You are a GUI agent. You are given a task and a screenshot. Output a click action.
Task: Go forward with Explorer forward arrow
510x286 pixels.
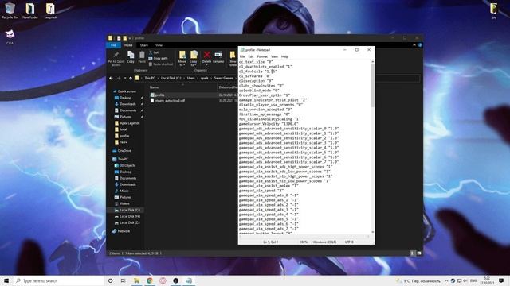coord(119,78)
